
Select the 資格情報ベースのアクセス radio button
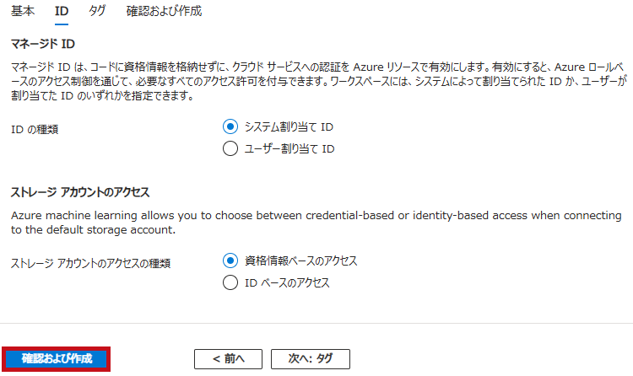click(230, 261)
